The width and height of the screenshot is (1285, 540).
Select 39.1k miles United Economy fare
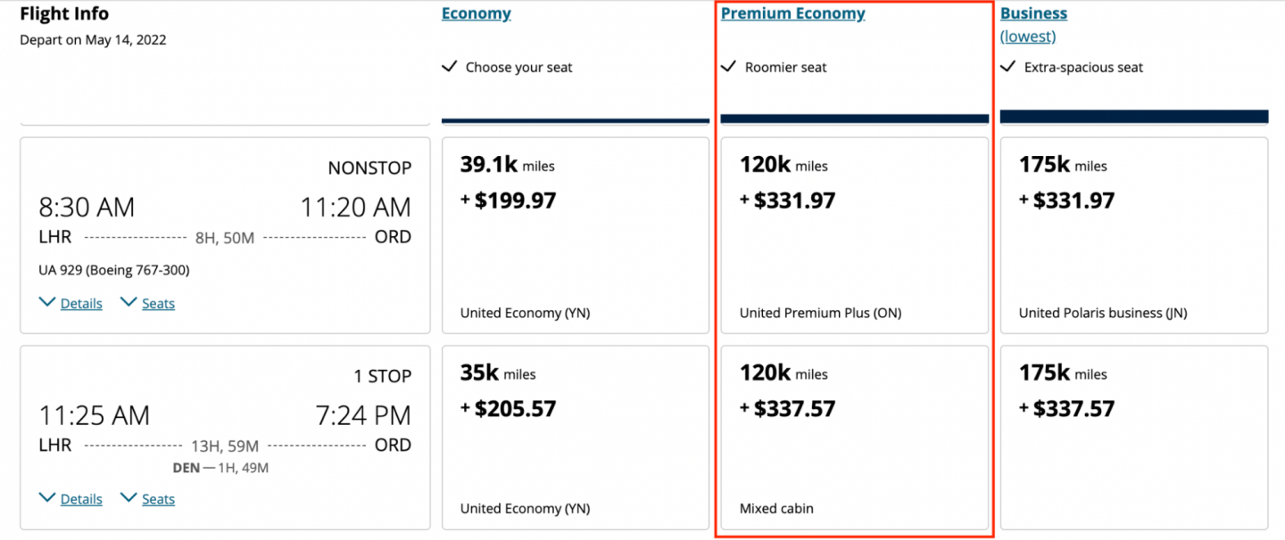(x=575, y=235)
